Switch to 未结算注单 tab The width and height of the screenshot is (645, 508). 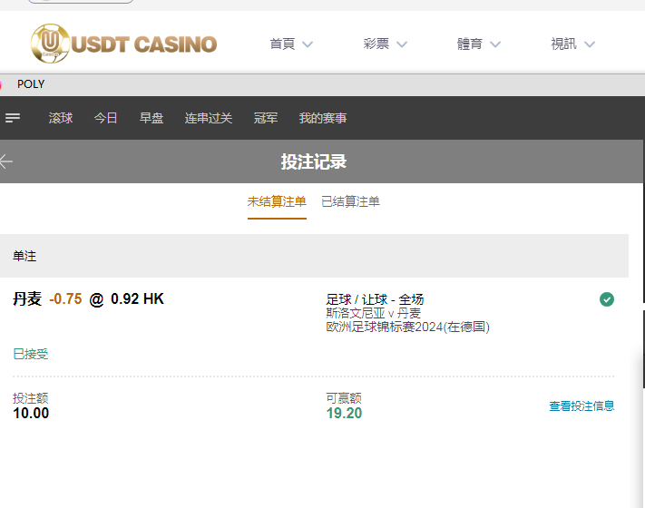[x=277, y=201]
